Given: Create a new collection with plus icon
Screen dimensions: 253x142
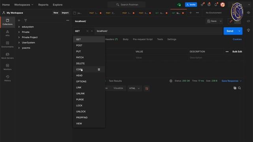Looking at the screenshot, I should pos(19,20).
